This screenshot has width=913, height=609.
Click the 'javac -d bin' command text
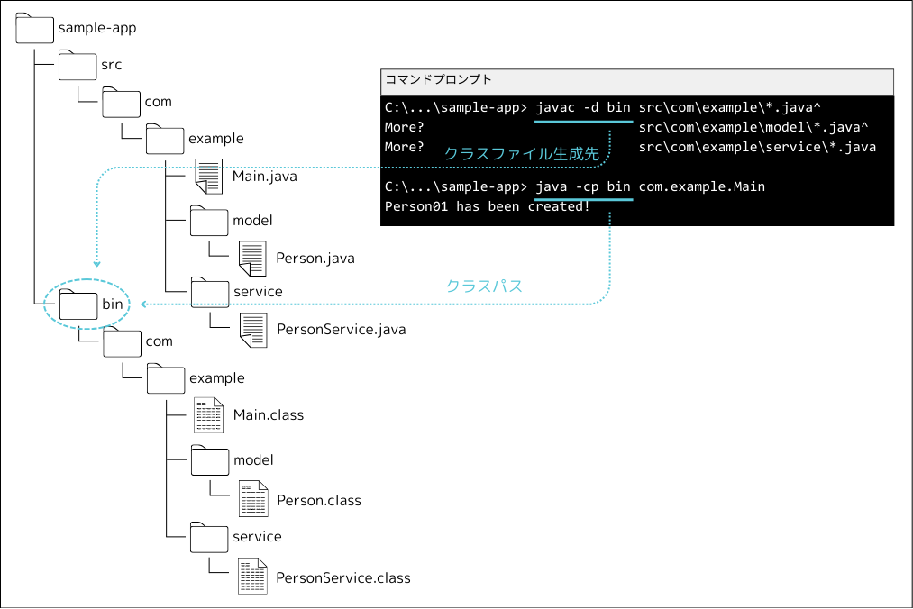pos(582,108)
